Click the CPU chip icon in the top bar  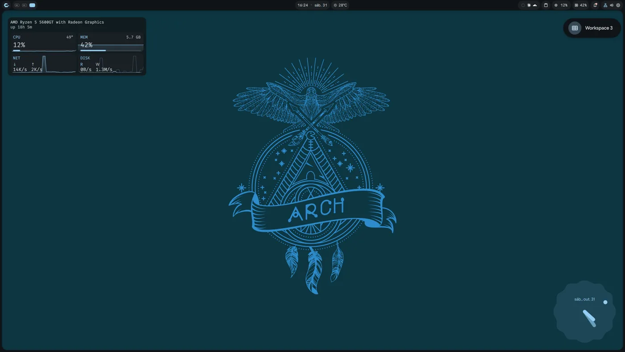click(x=556, y=5)
